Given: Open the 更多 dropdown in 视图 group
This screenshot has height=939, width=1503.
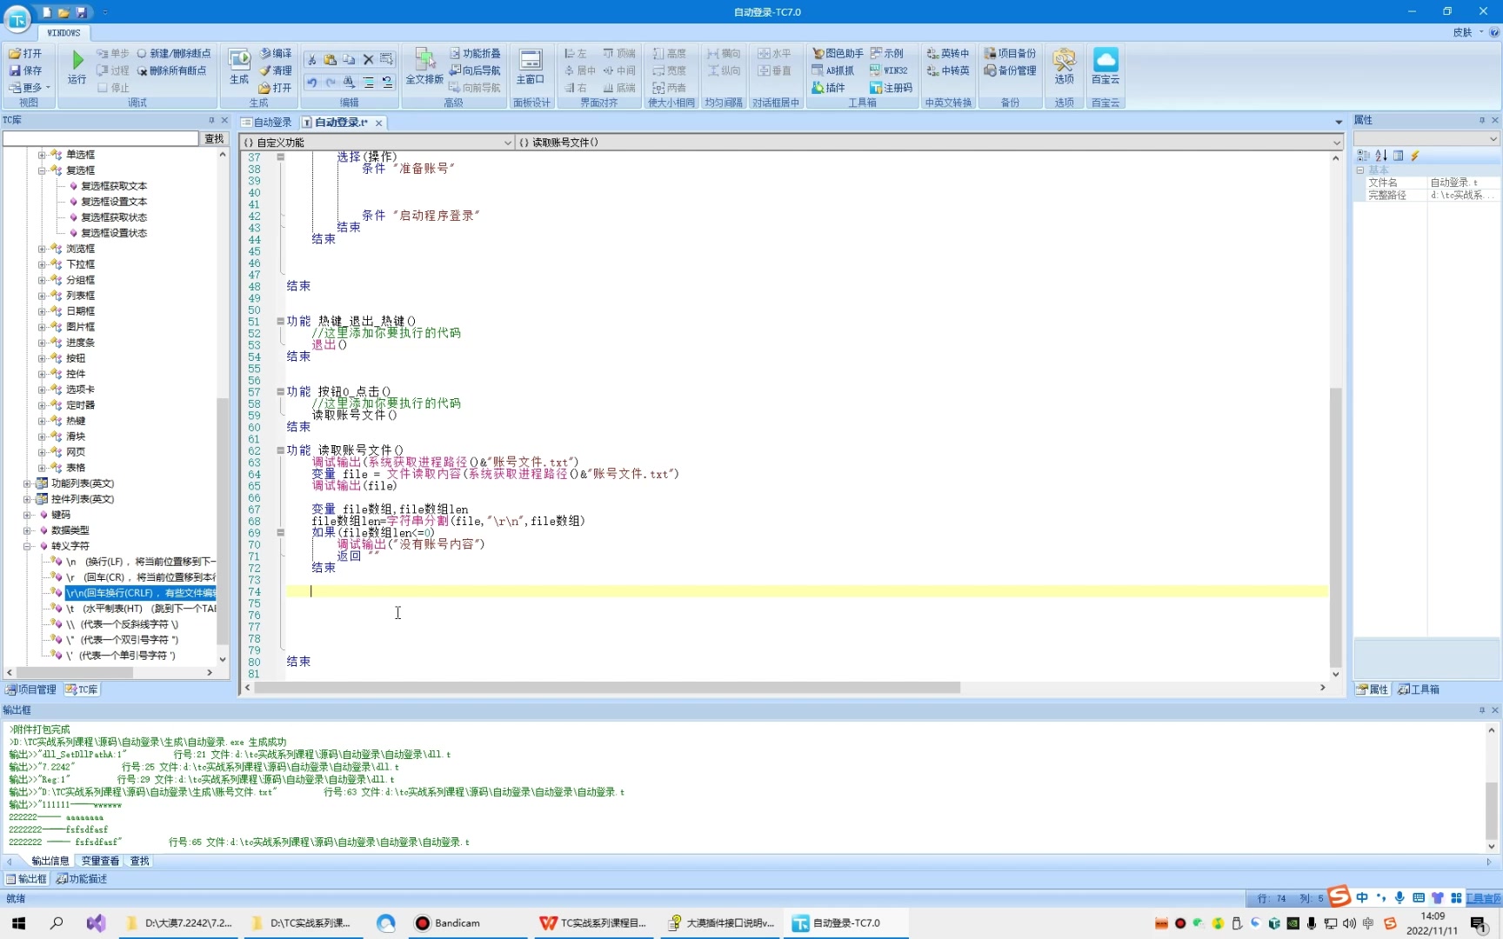Looking at the screenshot, I should point(30,88).
